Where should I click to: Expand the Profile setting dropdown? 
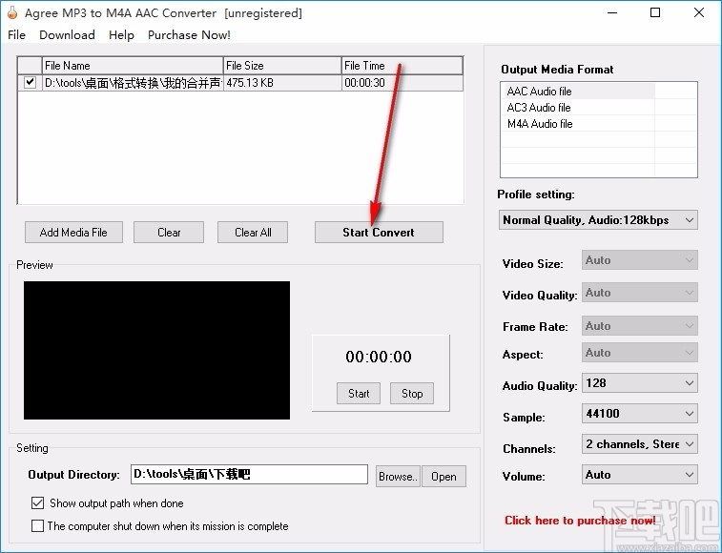(x=598, y=219)
